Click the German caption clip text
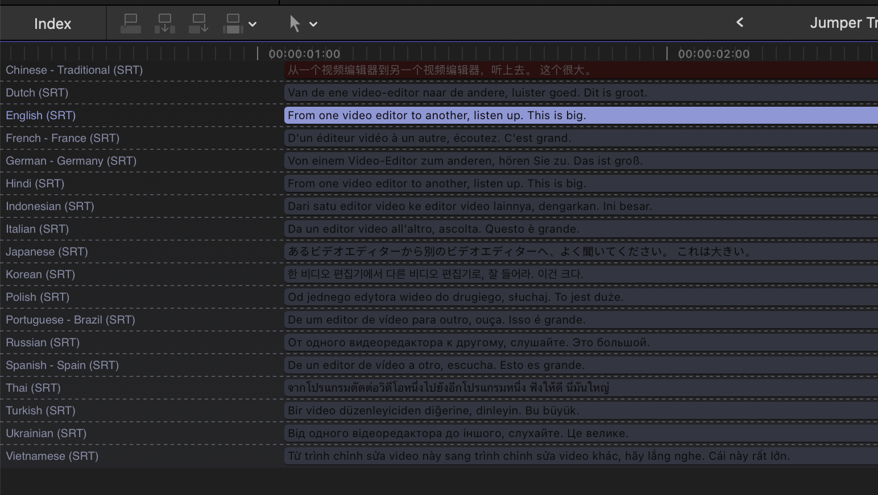The image size is (878, 495). (x=465, y=161)
